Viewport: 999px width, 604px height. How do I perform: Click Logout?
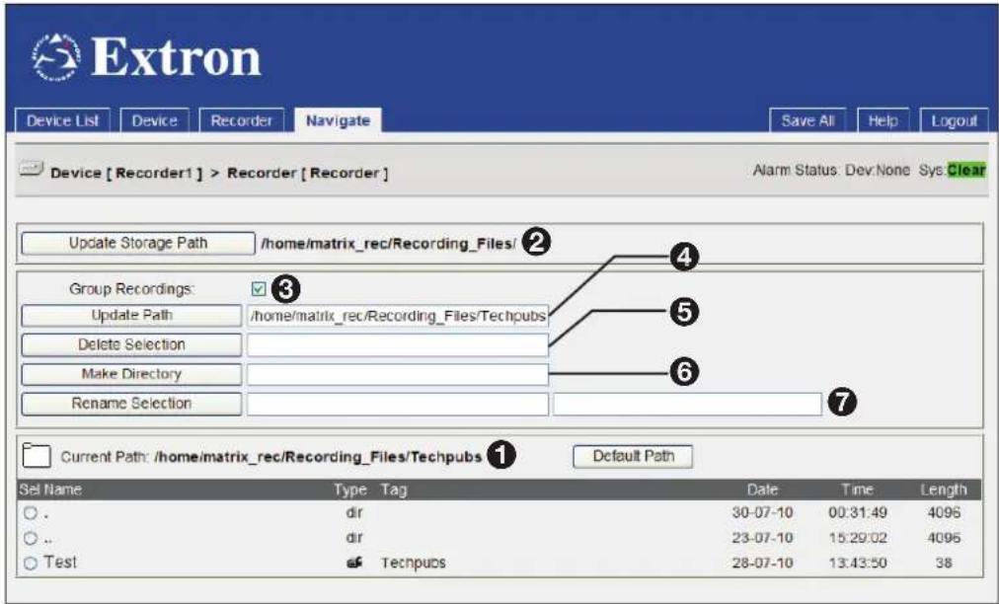(954, 120)
